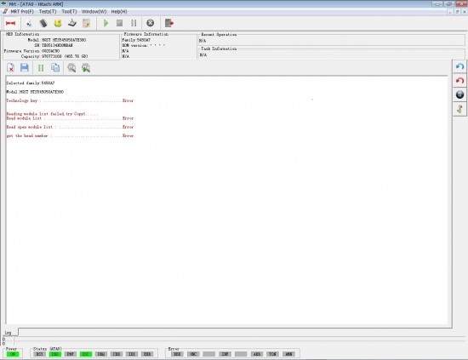The image size is (468, 360).
Task: Click the chip icon in the main toolbar
Action: tap(43, 23)
